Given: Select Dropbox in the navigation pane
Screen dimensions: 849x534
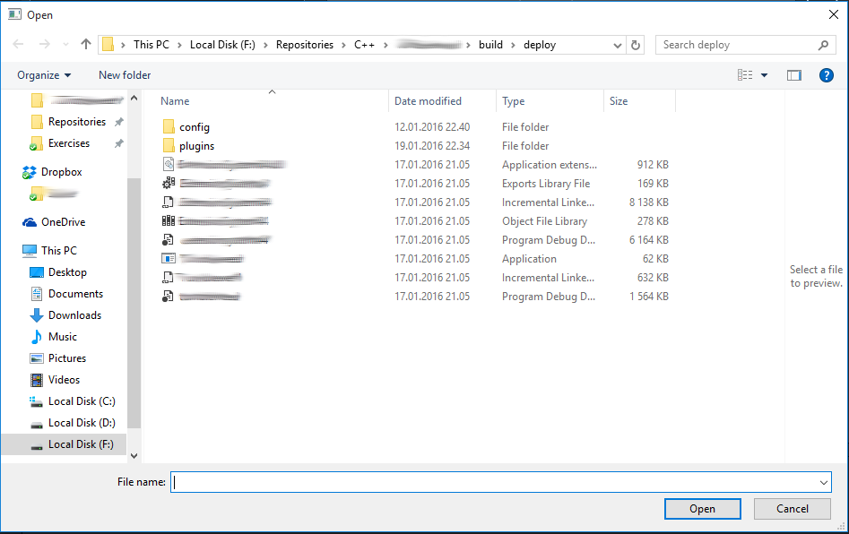Looking at the screenshot, I should click(x=61, y=172).
